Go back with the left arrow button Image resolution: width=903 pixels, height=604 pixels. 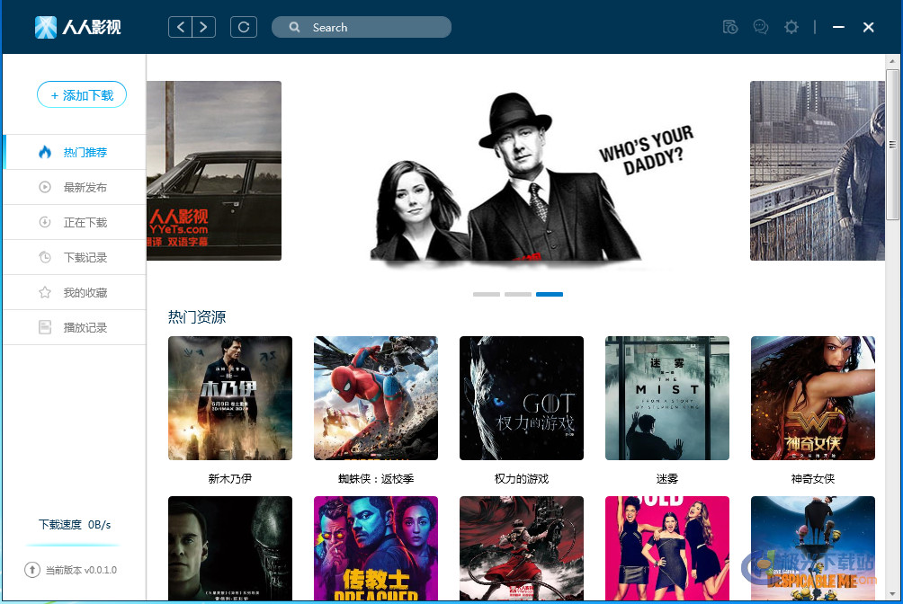pos(180,27)
